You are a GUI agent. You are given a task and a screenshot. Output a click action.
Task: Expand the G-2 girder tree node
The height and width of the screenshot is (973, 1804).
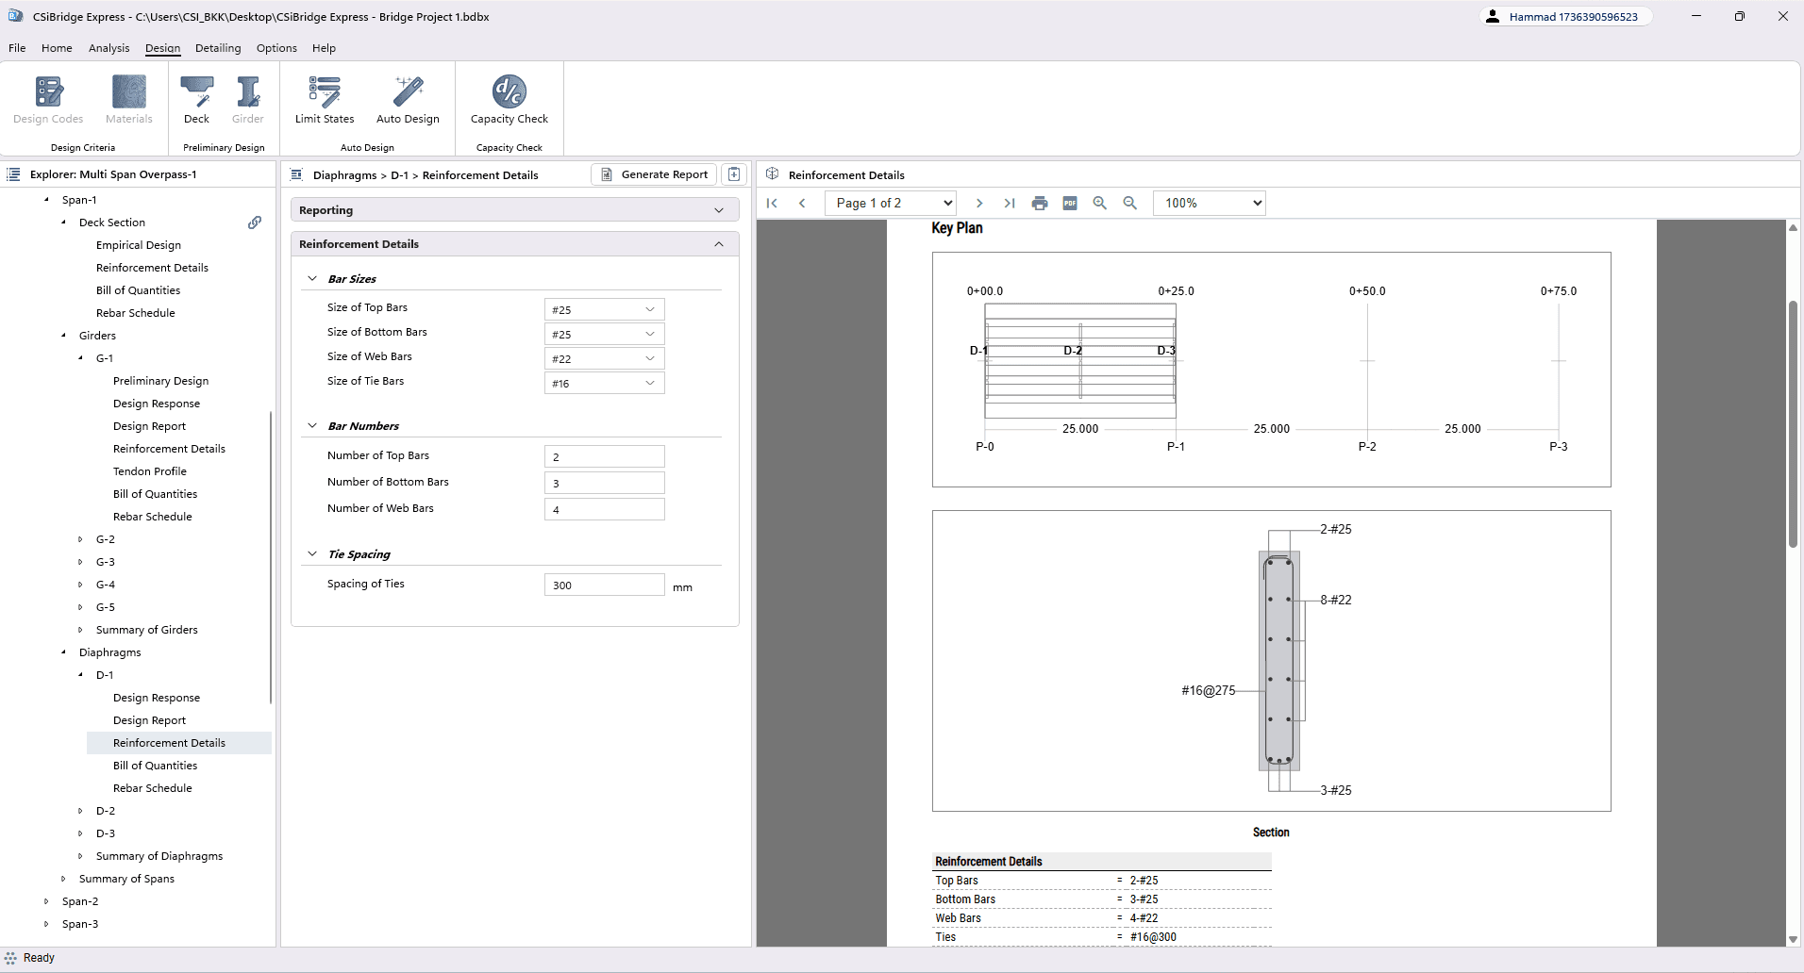click(x=80, y=538)
